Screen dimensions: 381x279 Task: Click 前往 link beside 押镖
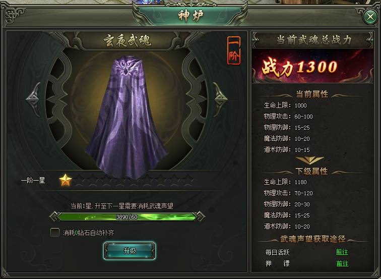[342, 263]
